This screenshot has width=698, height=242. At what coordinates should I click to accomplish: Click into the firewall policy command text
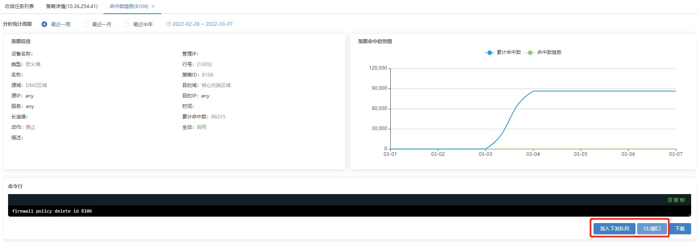click(x=52, y=211)
